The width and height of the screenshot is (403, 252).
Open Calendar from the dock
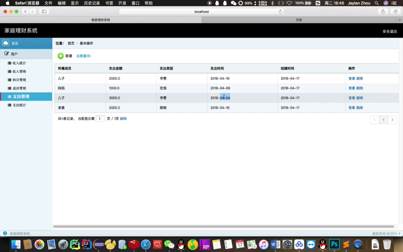(x=240, y=244)
